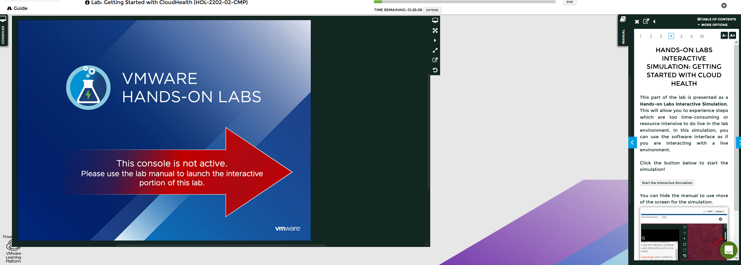
Task: Click the Guide binoculars link
Action: (x=17, y=8)
